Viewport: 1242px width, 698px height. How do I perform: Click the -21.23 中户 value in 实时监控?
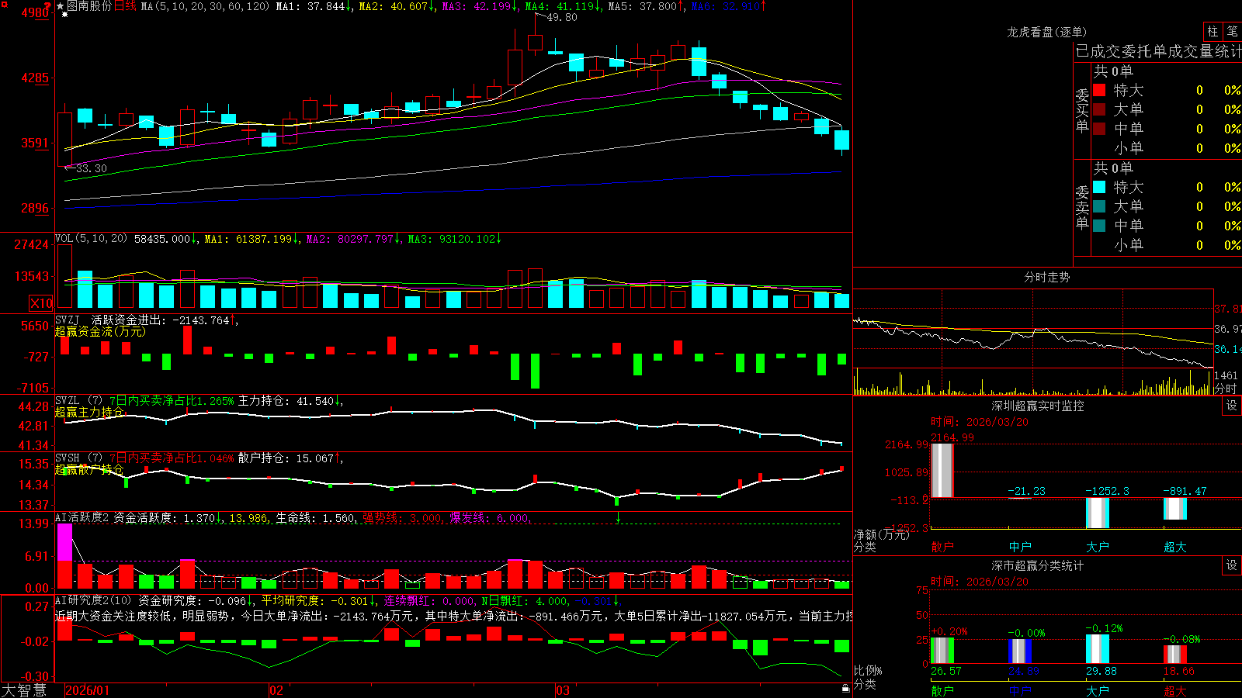(x=1026, y=491)
